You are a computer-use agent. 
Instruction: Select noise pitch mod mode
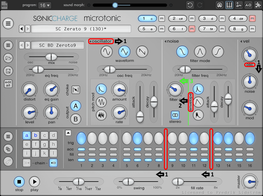tap(101, 115)
